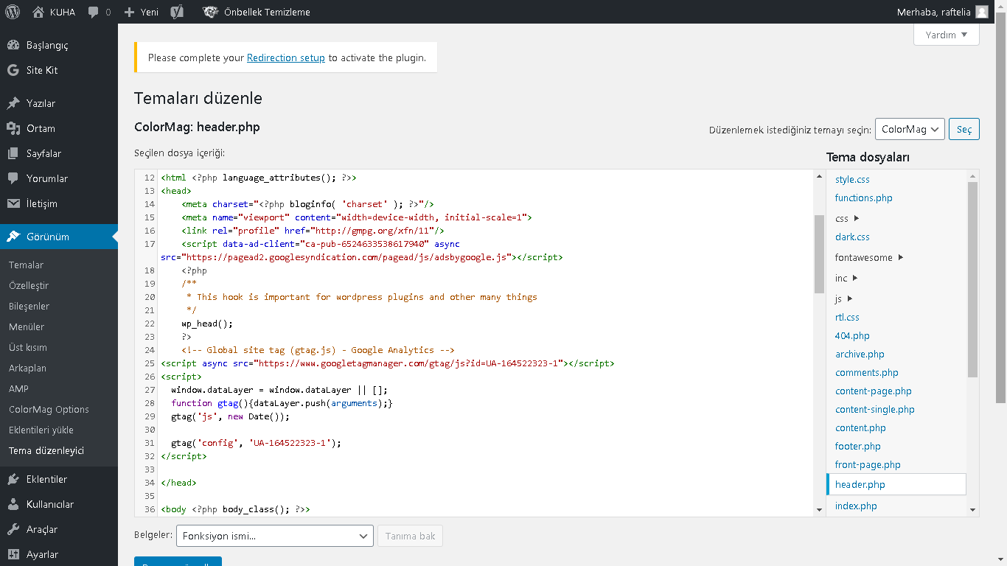This screenshot has width=1007, height=566.
Task: Click the code editor scroll-down arrow
Action: point(819,510)
